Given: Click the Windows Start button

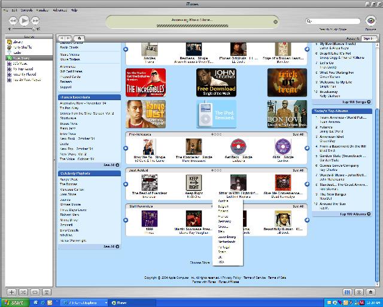Looking at the screenshot, I should click(14, 303).
